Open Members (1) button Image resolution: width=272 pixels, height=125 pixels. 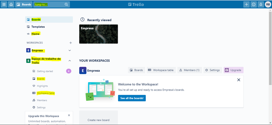[190, 70]
